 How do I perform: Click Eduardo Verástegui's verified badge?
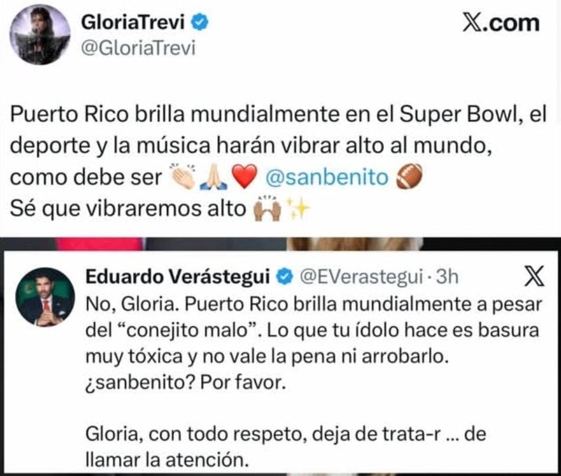point(285,277)
